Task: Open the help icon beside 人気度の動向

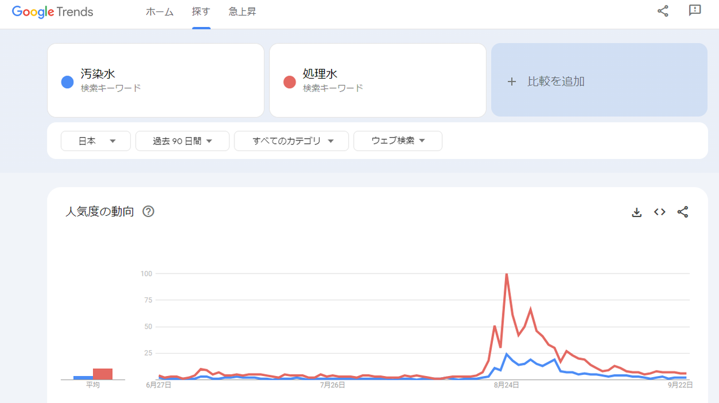Action: pos(149,212)
